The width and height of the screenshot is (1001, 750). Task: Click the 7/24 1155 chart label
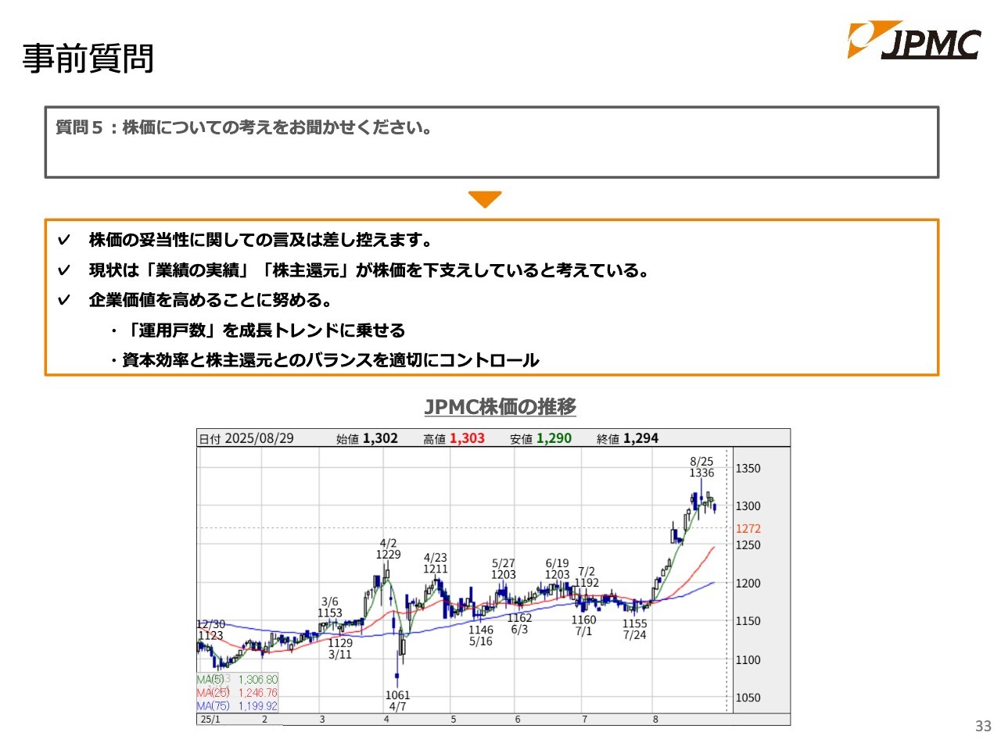635,629
